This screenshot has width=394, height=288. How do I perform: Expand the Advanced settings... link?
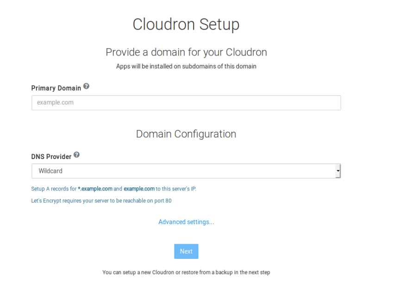[x=186, y=222]
